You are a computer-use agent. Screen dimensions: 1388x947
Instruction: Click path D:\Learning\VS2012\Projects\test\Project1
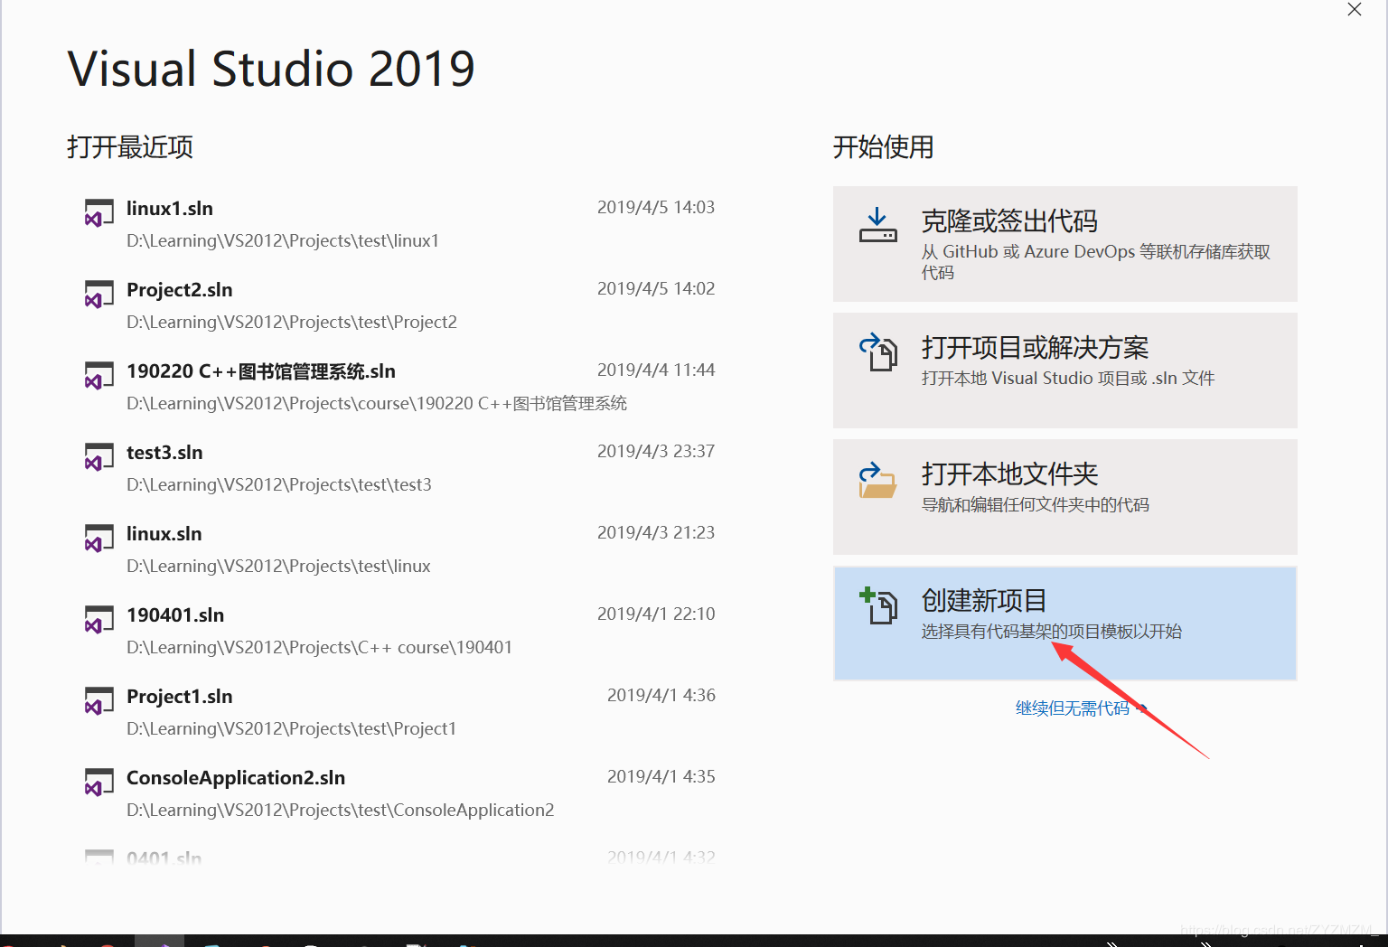click(292, 729)
